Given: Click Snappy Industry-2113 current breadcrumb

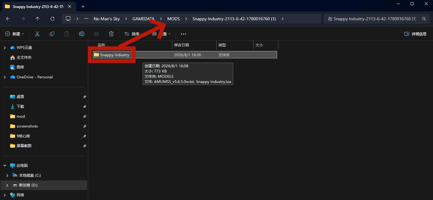Looking at the screenshot, I should click(x=234, y=19).
